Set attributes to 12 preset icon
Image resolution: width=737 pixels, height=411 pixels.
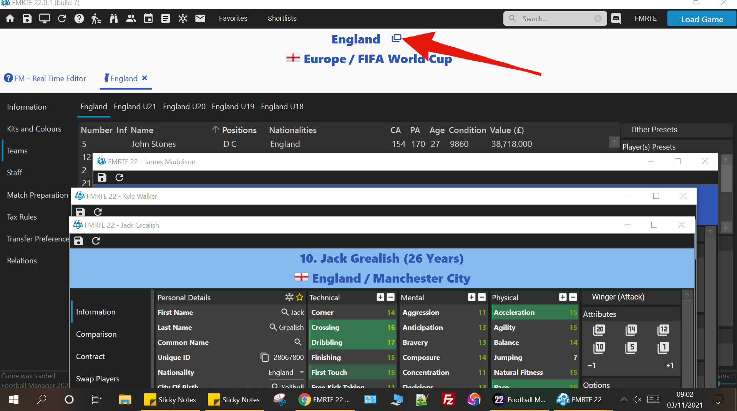[663, 329]
